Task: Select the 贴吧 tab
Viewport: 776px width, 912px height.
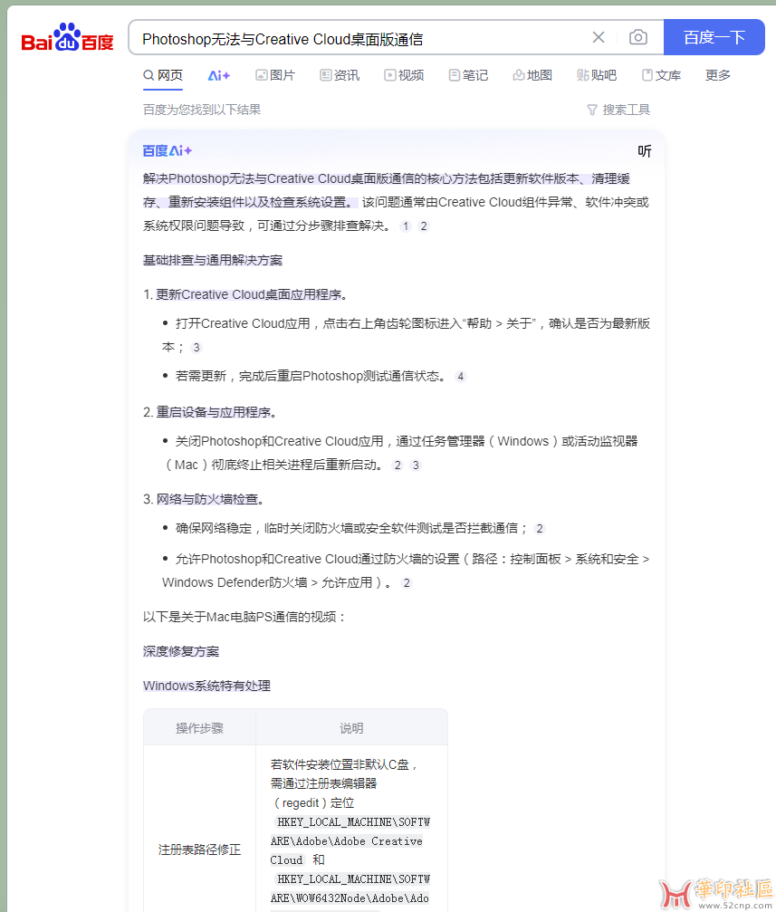Action: click(597, 75)
